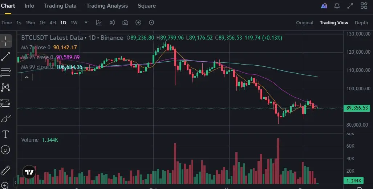373x189 pixels.
Task: Select the crosshair cursor tool
Action: click(x=5, y=41)
